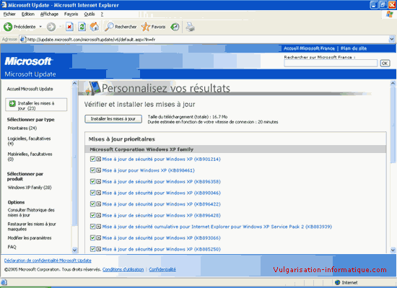Open the Rechercher search toolbar button

(121, 27)
